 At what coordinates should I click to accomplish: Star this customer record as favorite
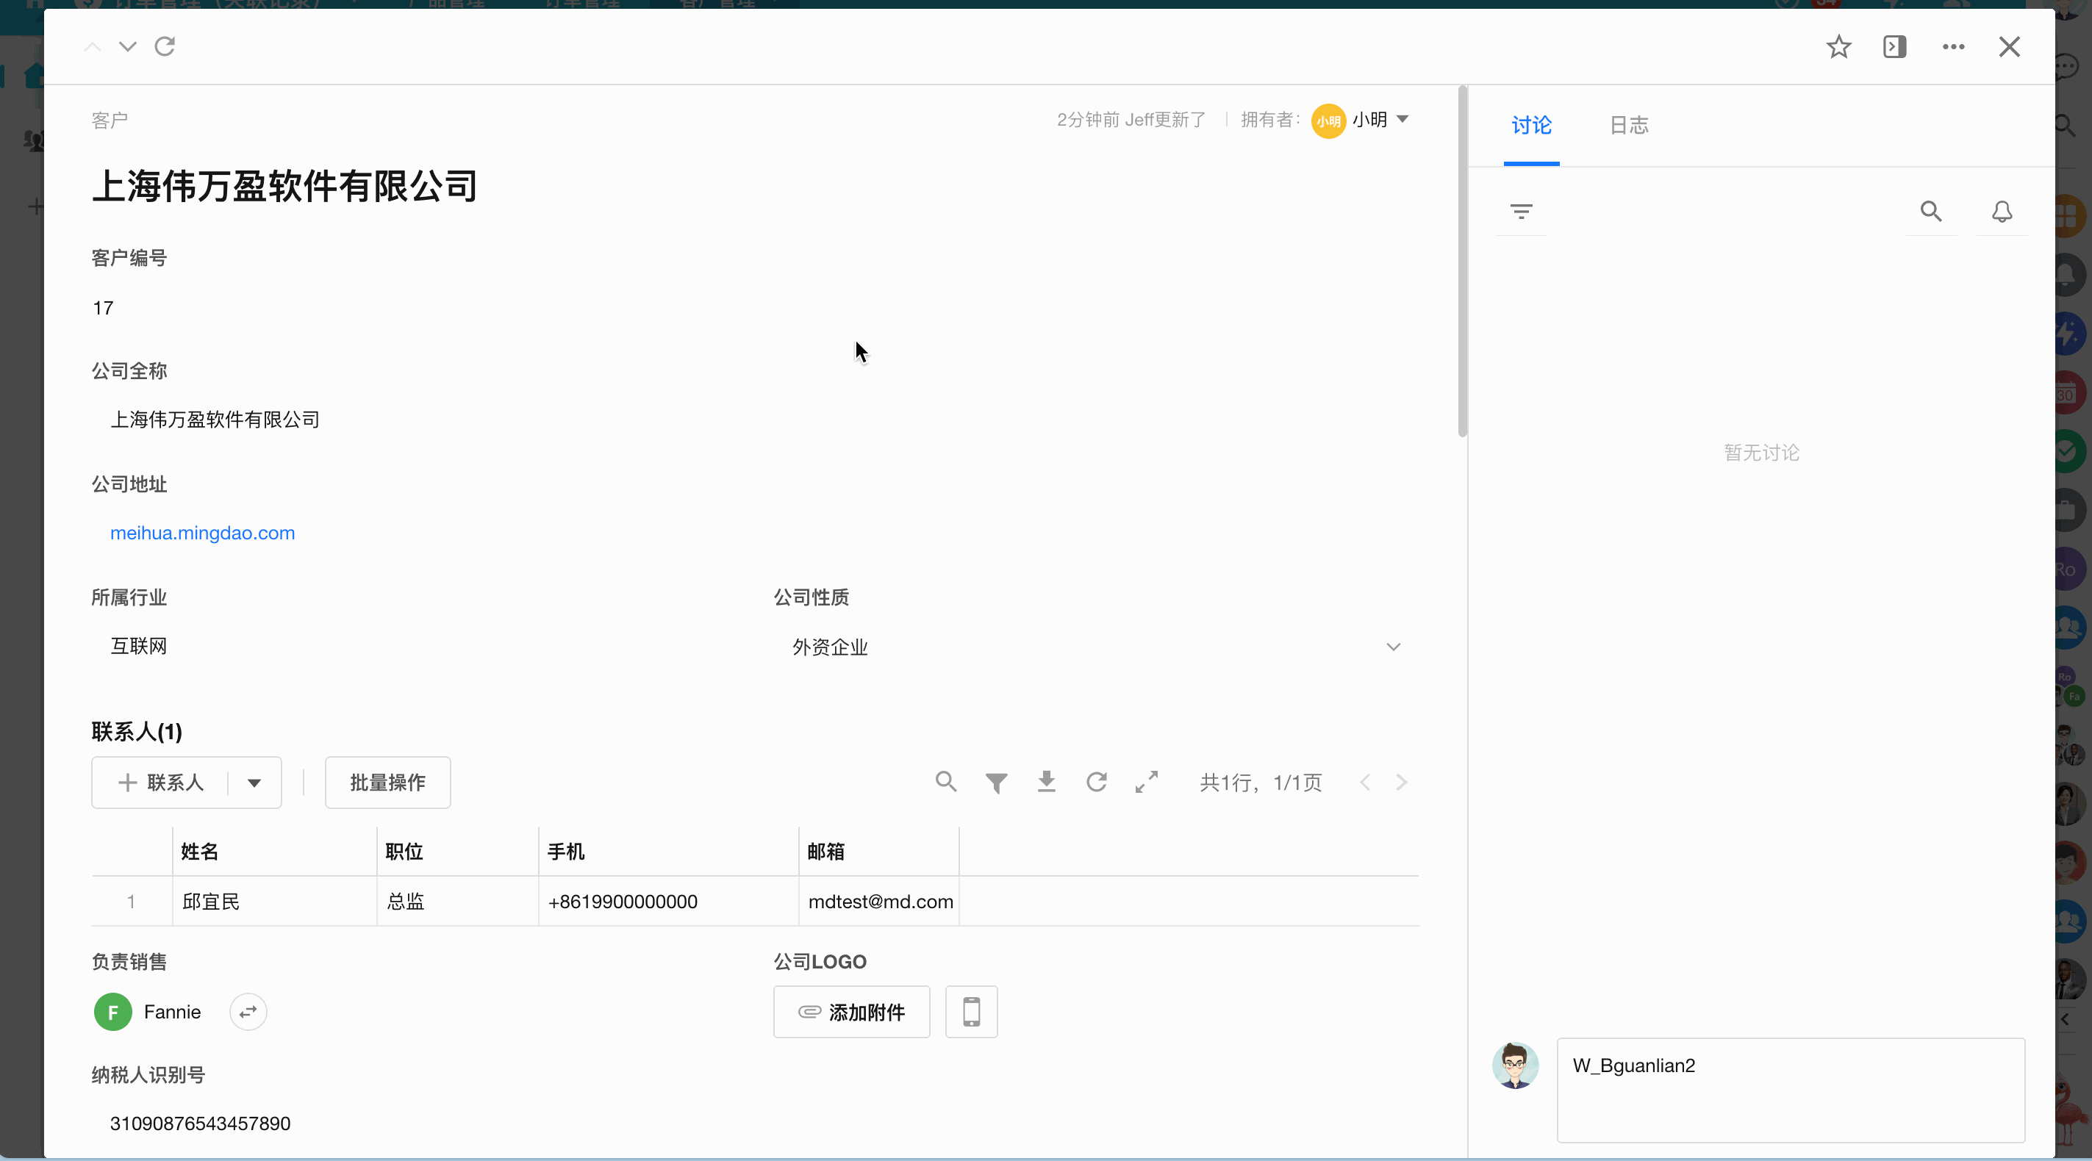click(x=1838, y=47)
